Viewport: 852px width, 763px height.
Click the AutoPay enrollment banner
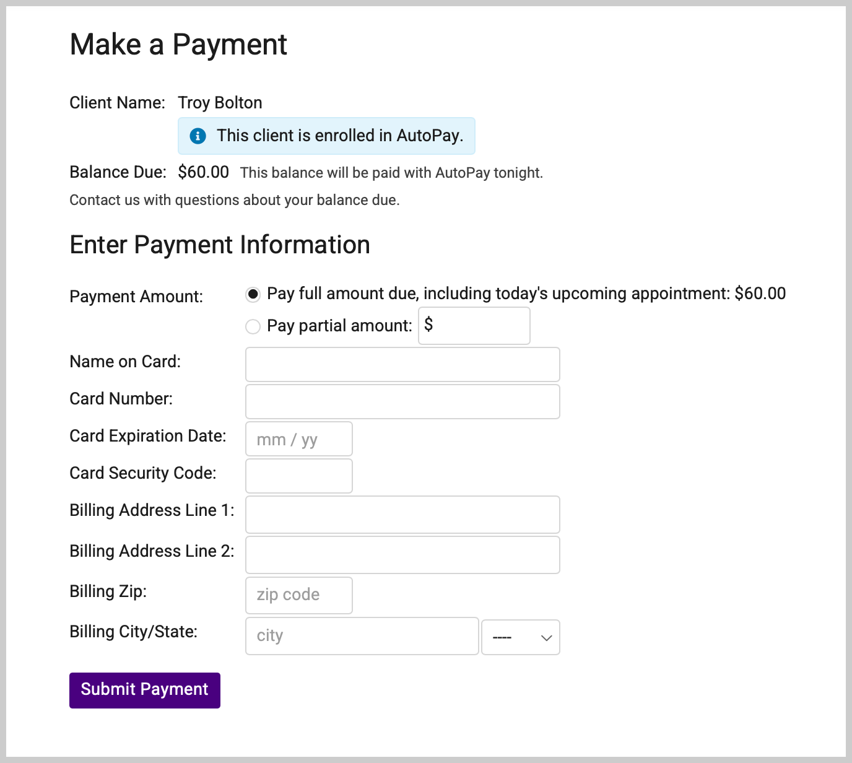tap(326, 136)
